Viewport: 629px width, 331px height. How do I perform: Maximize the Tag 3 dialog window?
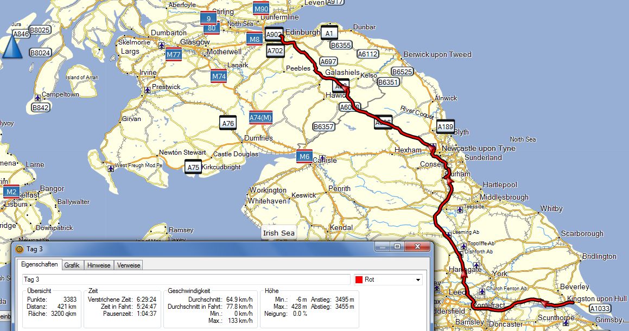coord(397,247)
